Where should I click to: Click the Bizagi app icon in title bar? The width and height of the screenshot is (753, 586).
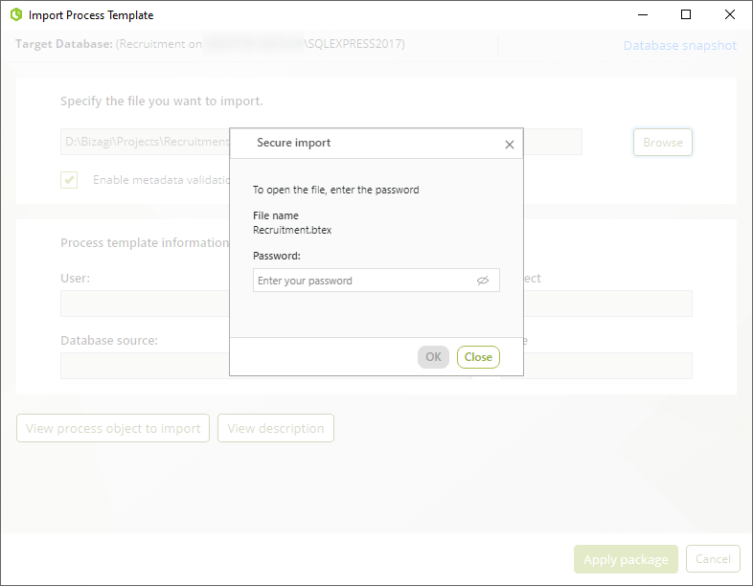pyautogui.click(x=16, y=15)
